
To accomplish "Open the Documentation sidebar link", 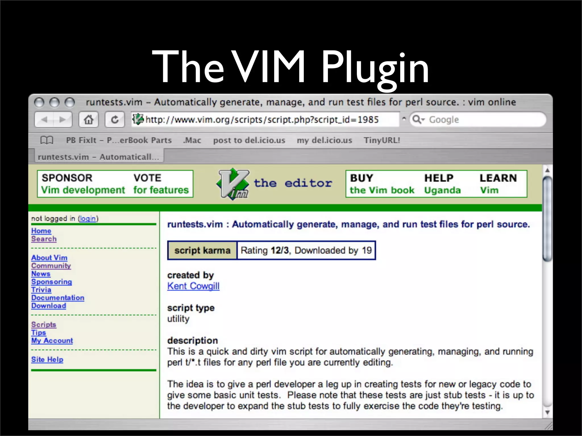I will click(x=58, y=298).
